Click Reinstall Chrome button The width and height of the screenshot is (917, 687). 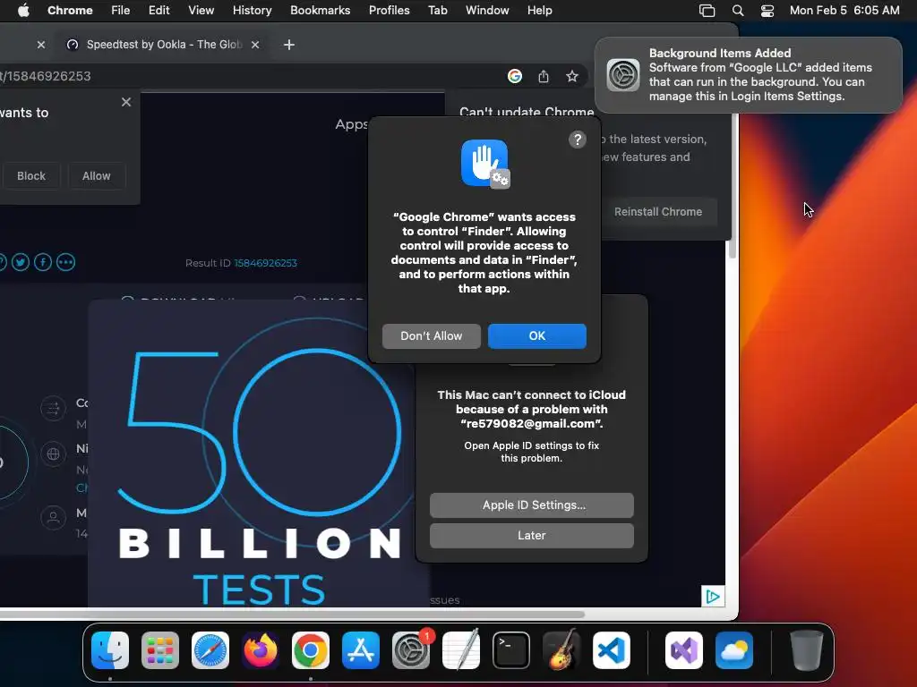(658, 211)
